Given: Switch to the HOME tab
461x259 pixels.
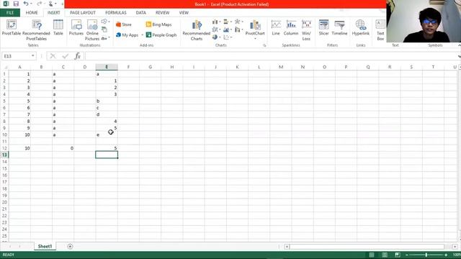Looking at the screenshot, I should [x=32, y=13].
